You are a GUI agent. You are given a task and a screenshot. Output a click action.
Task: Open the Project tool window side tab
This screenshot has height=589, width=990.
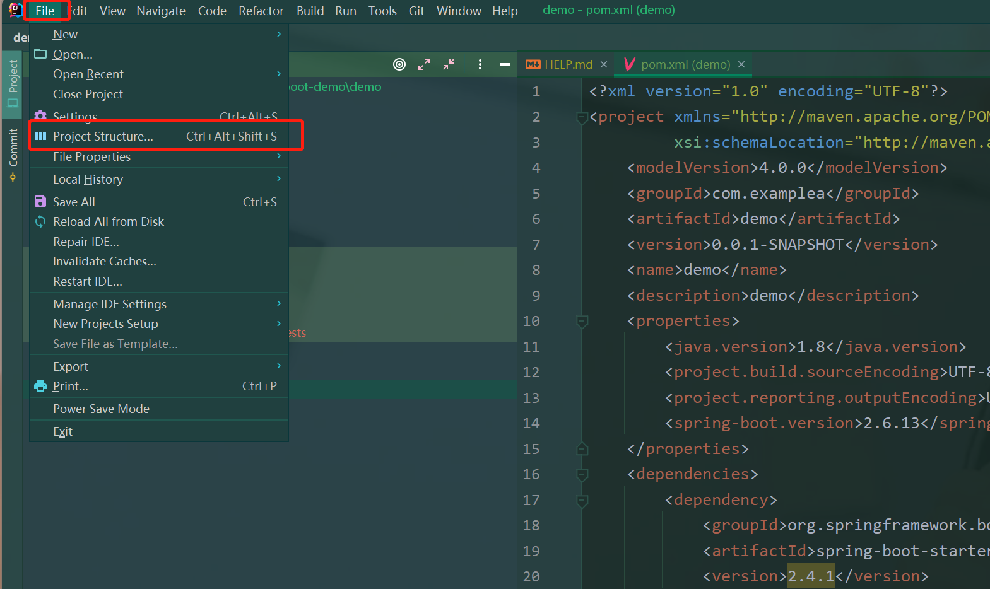[13, 85]
